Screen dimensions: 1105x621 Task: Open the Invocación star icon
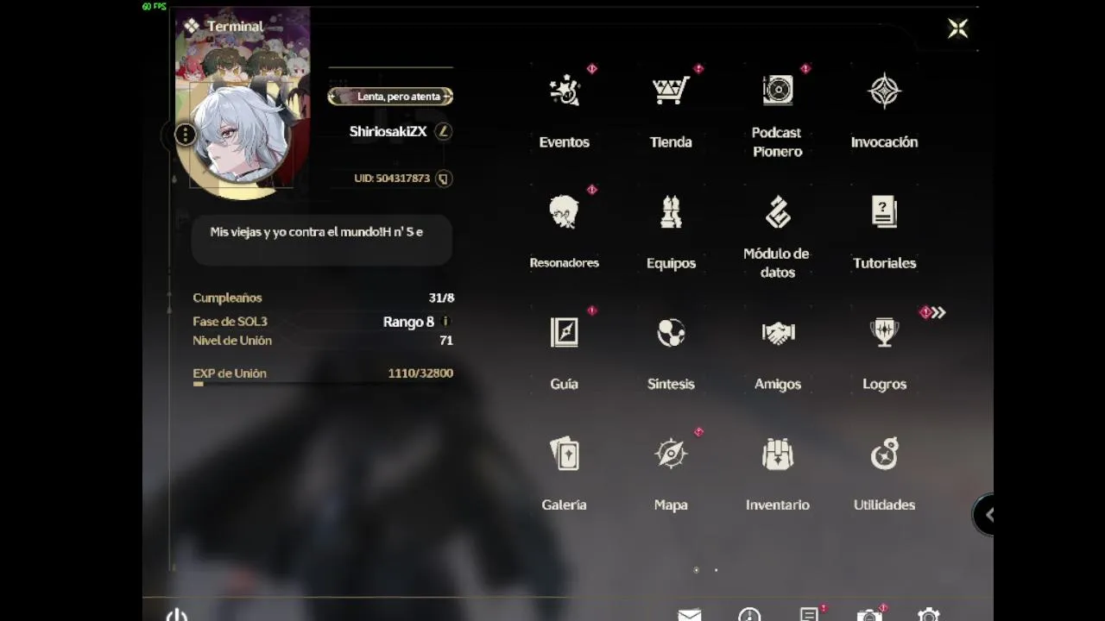click(x=885, y=90)
